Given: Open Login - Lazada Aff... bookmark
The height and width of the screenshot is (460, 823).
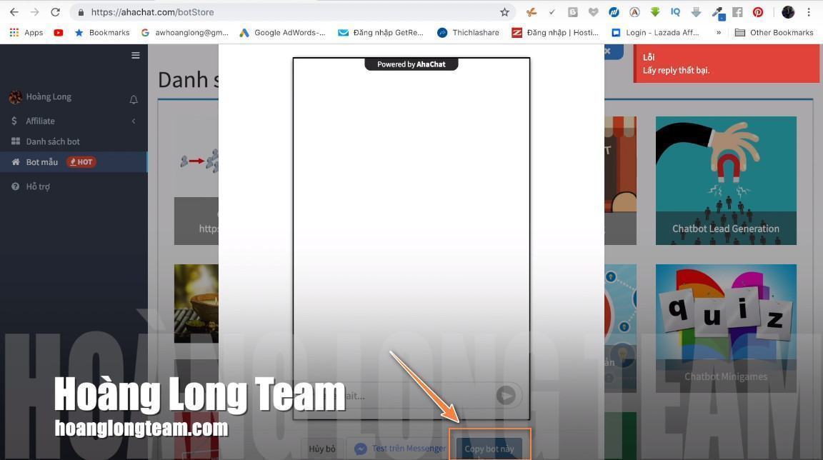Looking at the screenshot, I should (655, 33).
